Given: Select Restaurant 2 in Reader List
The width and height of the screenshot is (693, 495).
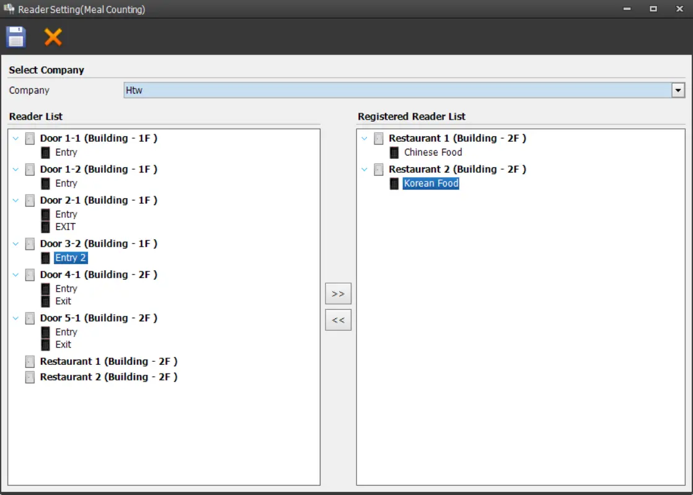Looking at the screenshot, I should (x=108, y=377).
